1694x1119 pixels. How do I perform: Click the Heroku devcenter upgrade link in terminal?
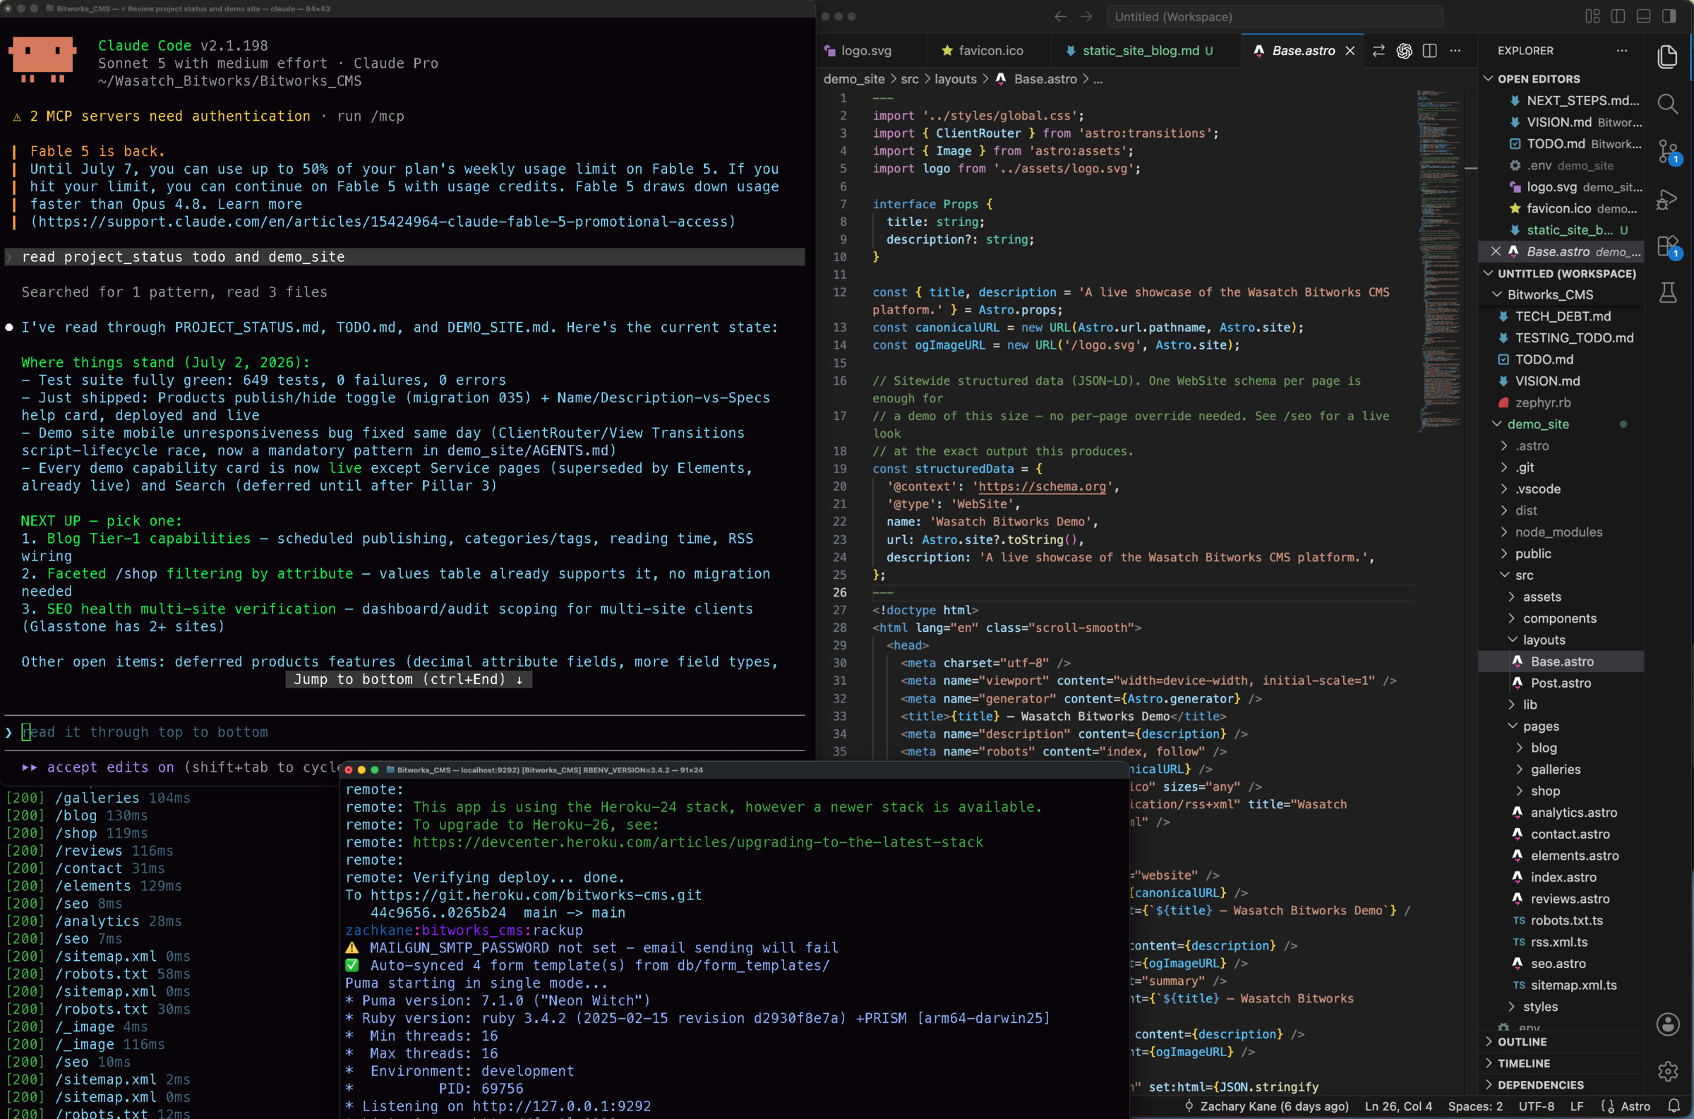click(697, 842)
